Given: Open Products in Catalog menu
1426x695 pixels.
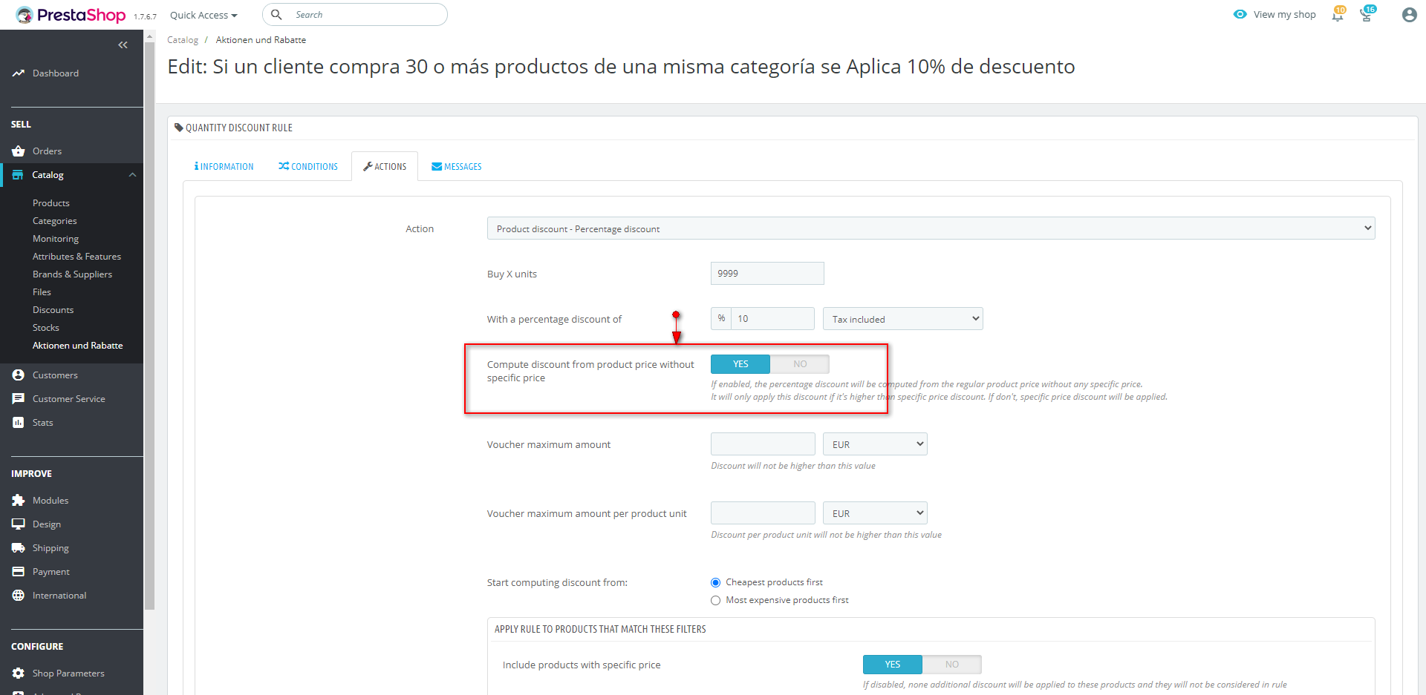Looking at the screenshot, I should pyautogui.click(x=51, y=203).
